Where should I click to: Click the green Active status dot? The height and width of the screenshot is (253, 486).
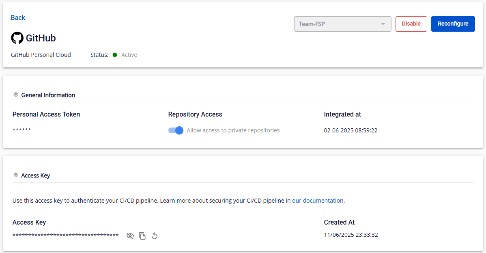[115, 55]
